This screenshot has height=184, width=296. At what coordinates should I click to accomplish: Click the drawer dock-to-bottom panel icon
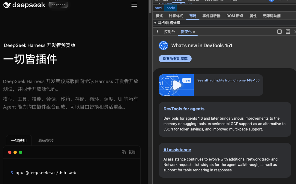pyautogui.click(x=288, y=32)
